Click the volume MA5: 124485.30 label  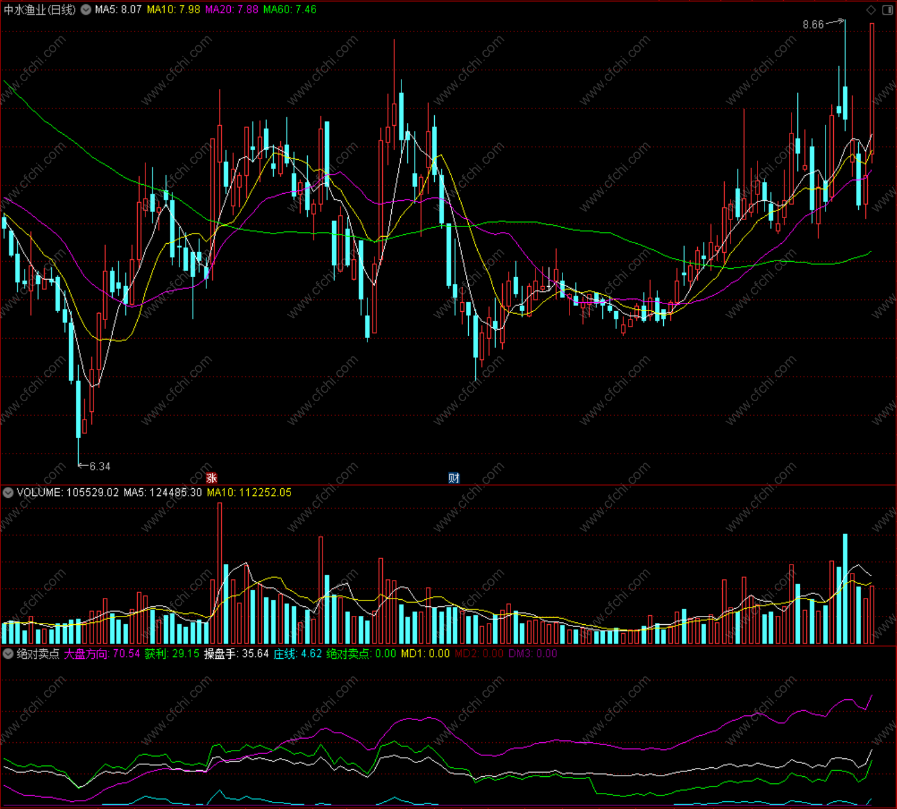(x=163, y=492)
